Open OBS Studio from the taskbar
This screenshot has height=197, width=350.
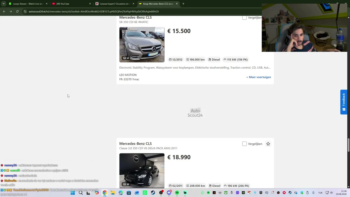pos(161,193)
